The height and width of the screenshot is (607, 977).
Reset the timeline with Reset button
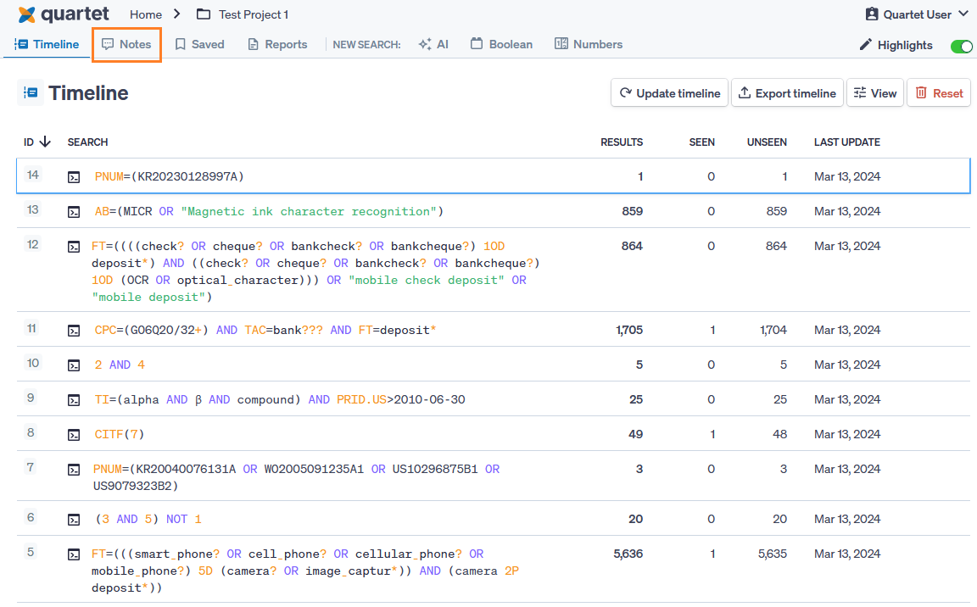pos(939,93)
